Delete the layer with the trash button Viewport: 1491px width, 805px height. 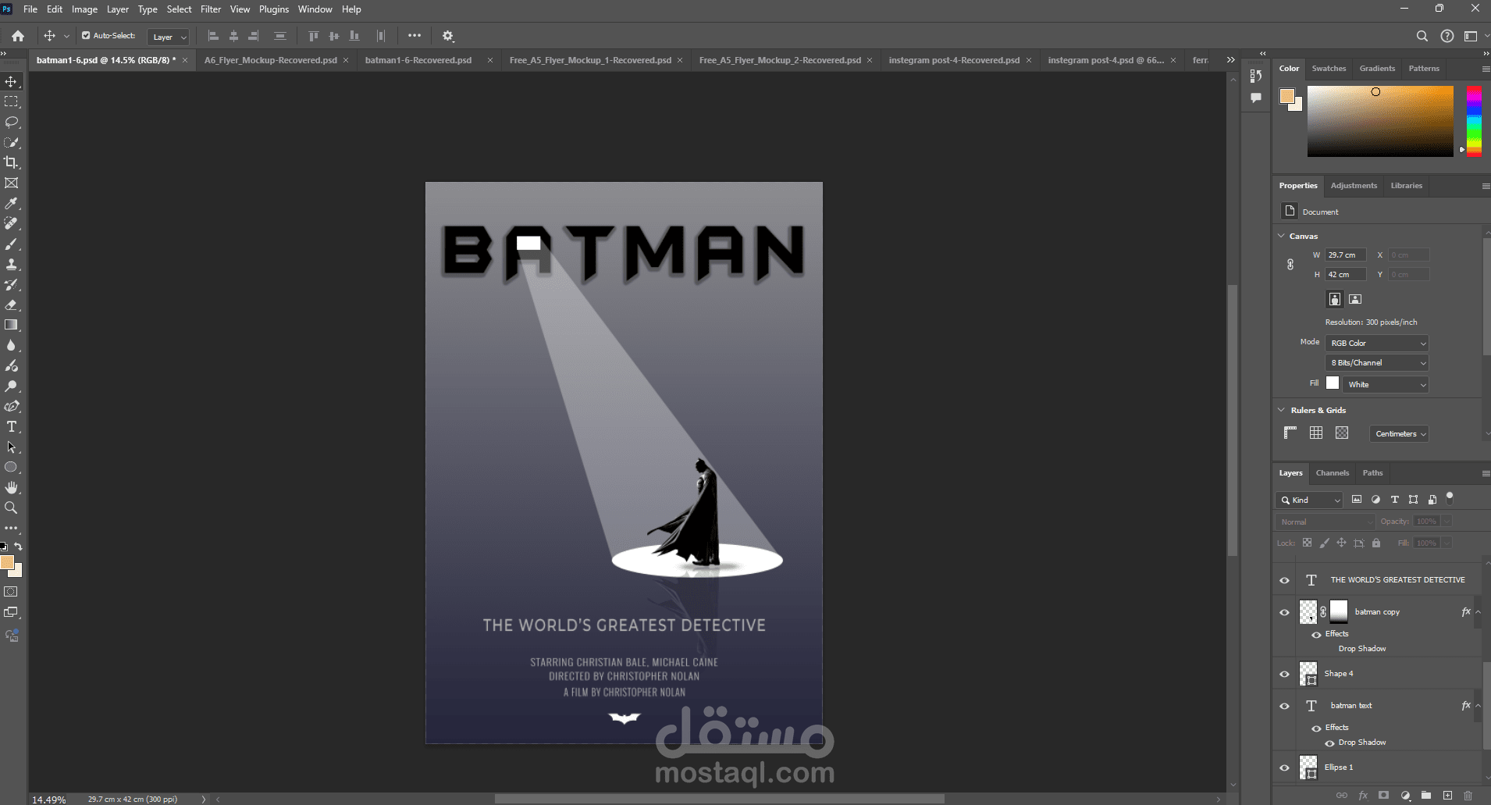(x=1468, y=796)
